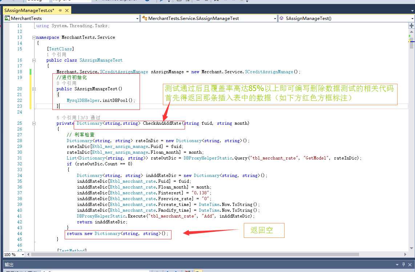Viewport: 415px width, 272px height.
Task: Click 'return new Dictionary' on line 44
Action: point(93,234)
